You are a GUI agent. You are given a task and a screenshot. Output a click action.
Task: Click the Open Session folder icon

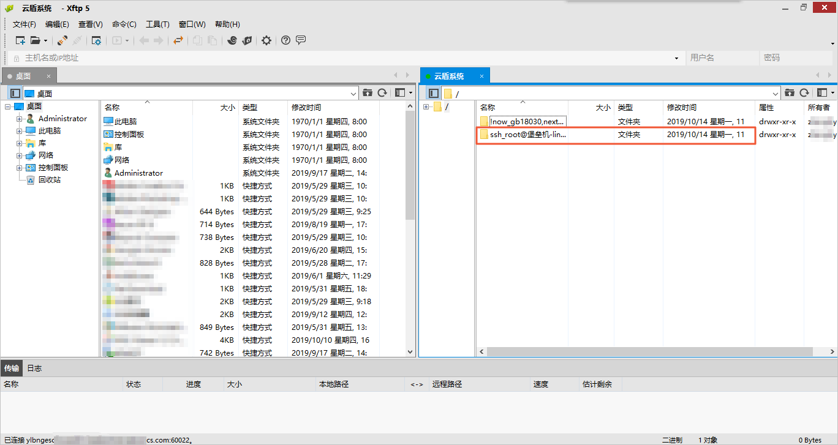coord(36,40)
